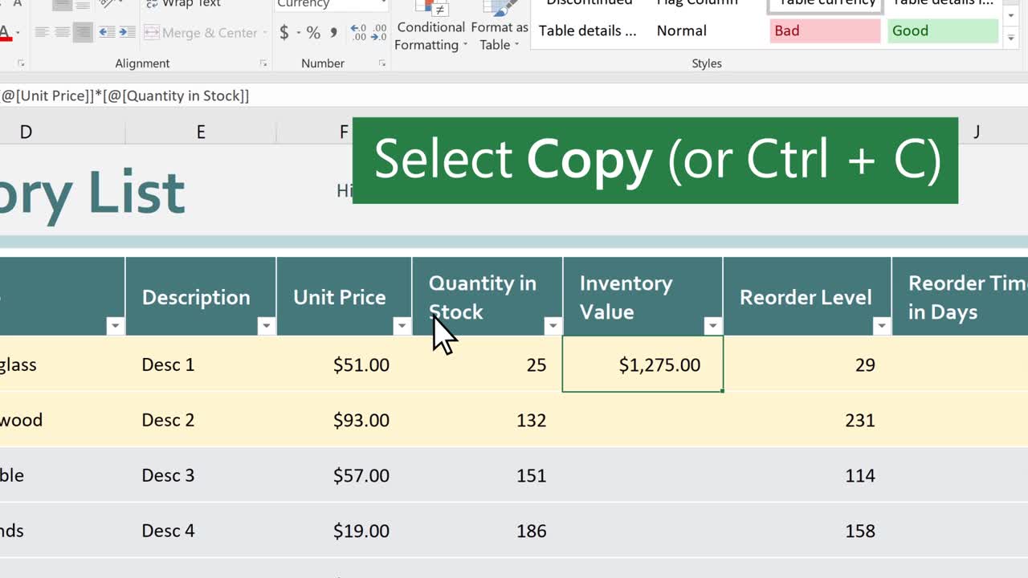1028x578 pixels.
Task: Apply Comma Style icon
Action: click(334, 33)
